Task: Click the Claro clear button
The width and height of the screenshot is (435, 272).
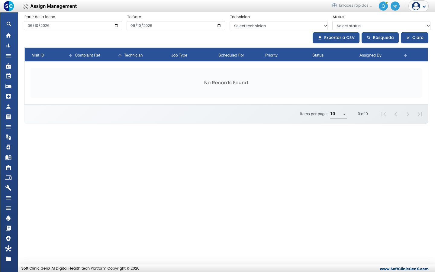Action: tap(414, 38)
